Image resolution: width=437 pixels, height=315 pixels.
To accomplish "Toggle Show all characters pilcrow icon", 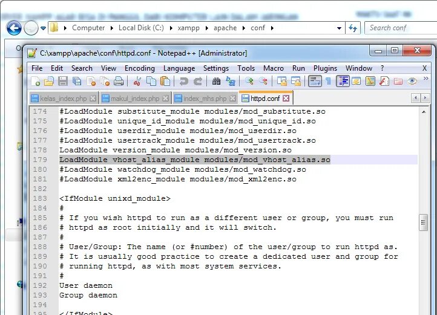I will coord(329,82).
